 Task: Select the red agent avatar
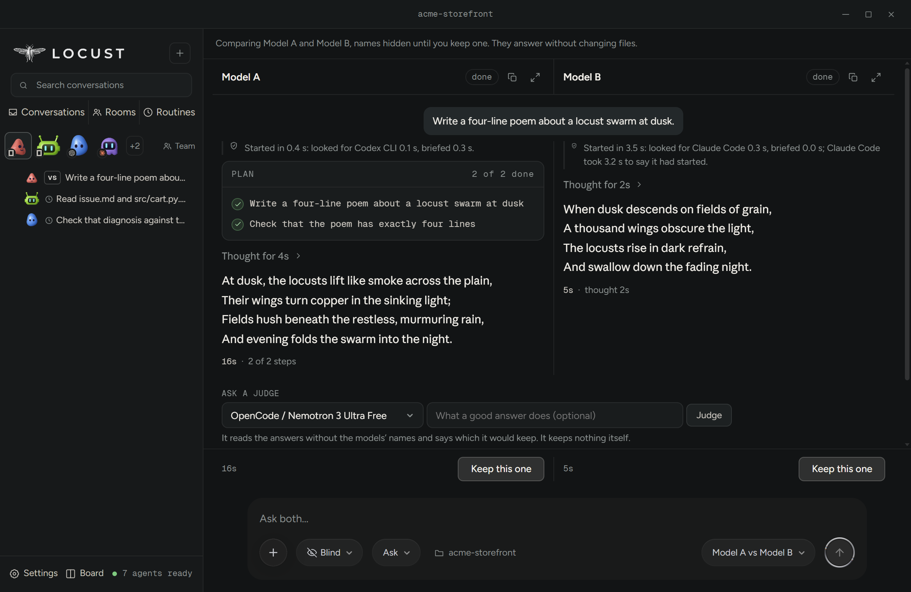[x=18, y=146]
